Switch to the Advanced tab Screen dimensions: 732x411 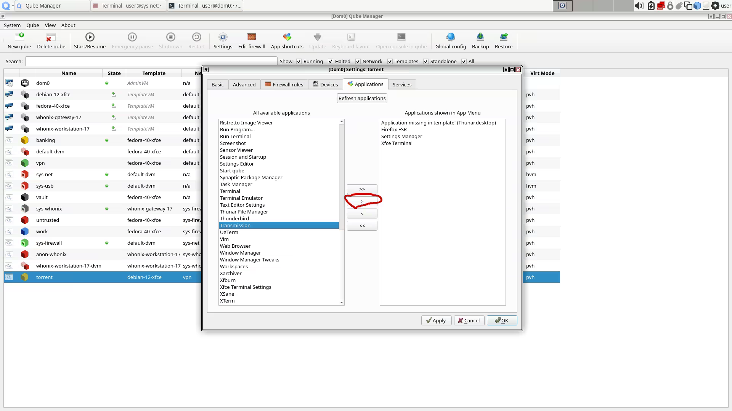click(x=244, y=84)
